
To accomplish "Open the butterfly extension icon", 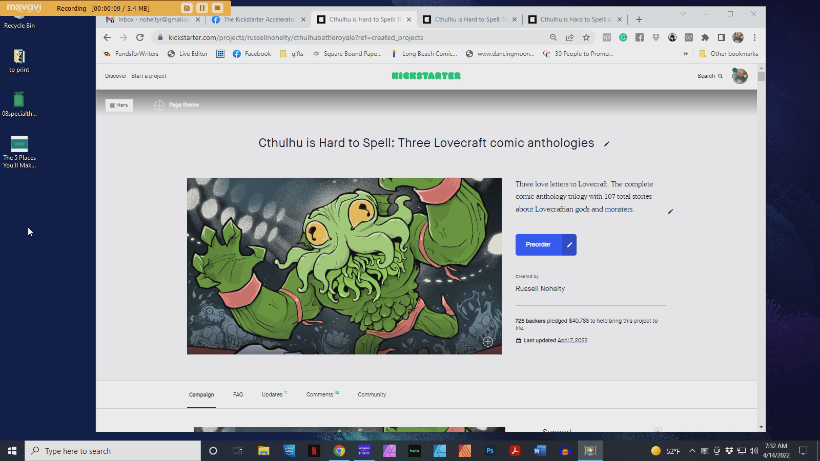I will click(x=689, y=37).
